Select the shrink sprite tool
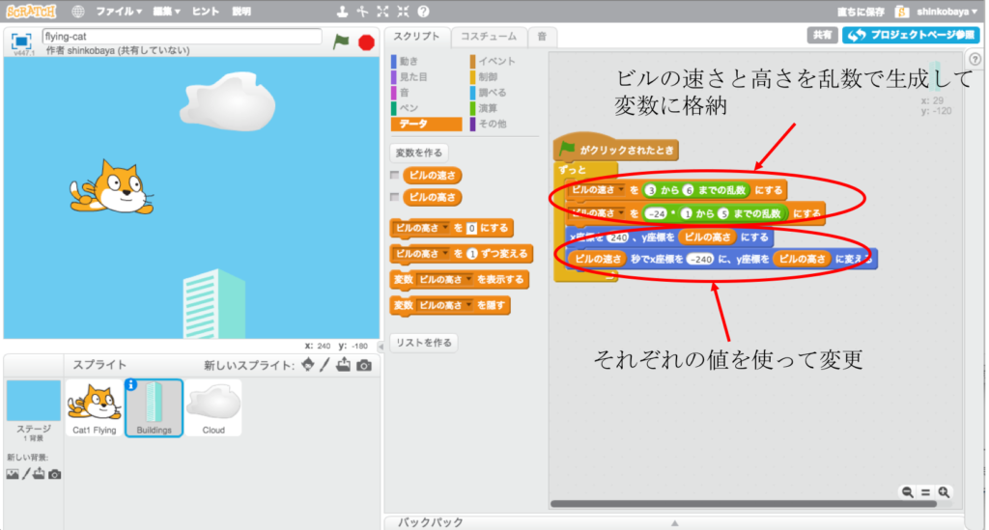This screenshot has height=530, width=989. pos(403,12)
